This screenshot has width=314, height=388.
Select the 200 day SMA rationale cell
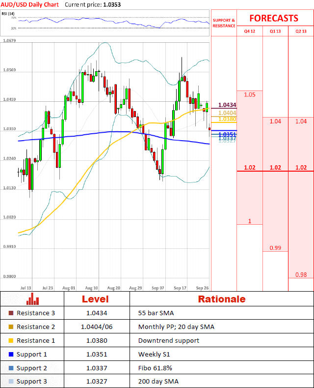(155, 382)
